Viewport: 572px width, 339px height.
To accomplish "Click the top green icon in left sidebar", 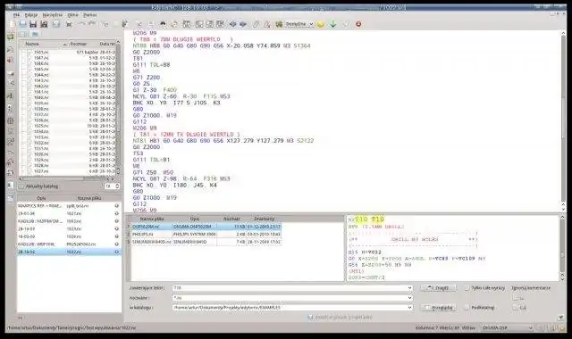I will pyautogui.click(x=10, y=37).
